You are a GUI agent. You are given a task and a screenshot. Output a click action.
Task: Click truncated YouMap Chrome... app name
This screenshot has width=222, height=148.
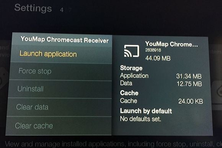[x=171, y=44]
